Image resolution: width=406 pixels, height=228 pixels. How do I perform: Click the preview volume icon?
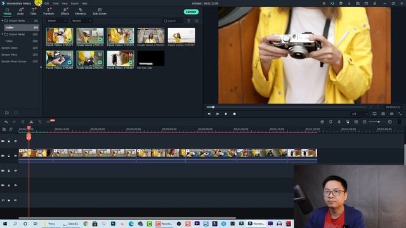click(391, 114)
